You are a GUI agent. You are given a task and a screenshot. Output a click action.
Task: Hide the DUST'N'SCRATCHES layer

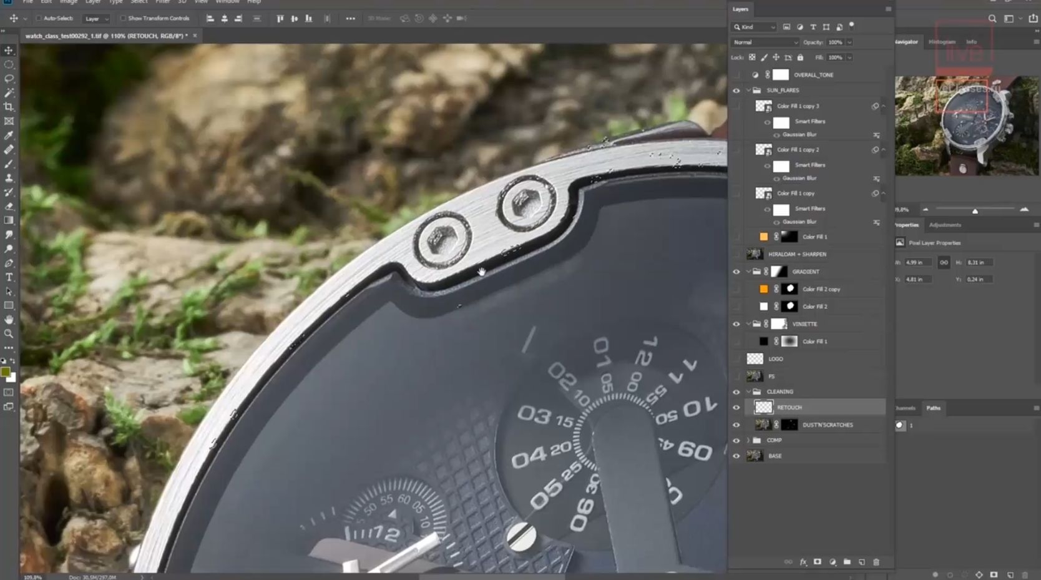point(736,425)
